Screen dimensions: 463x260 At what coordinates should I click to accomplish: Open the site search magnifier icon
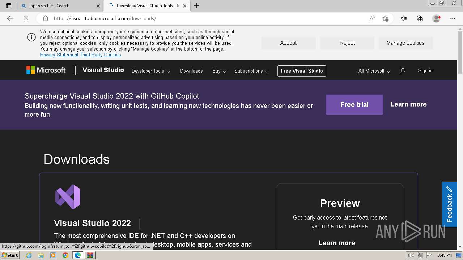(402, 71)
